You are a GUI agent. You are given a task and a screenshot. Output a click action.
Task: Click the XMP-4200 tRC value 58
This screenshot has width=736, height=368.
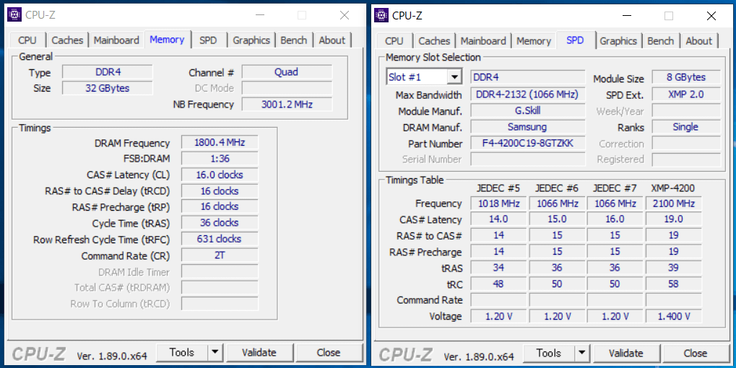674,284
